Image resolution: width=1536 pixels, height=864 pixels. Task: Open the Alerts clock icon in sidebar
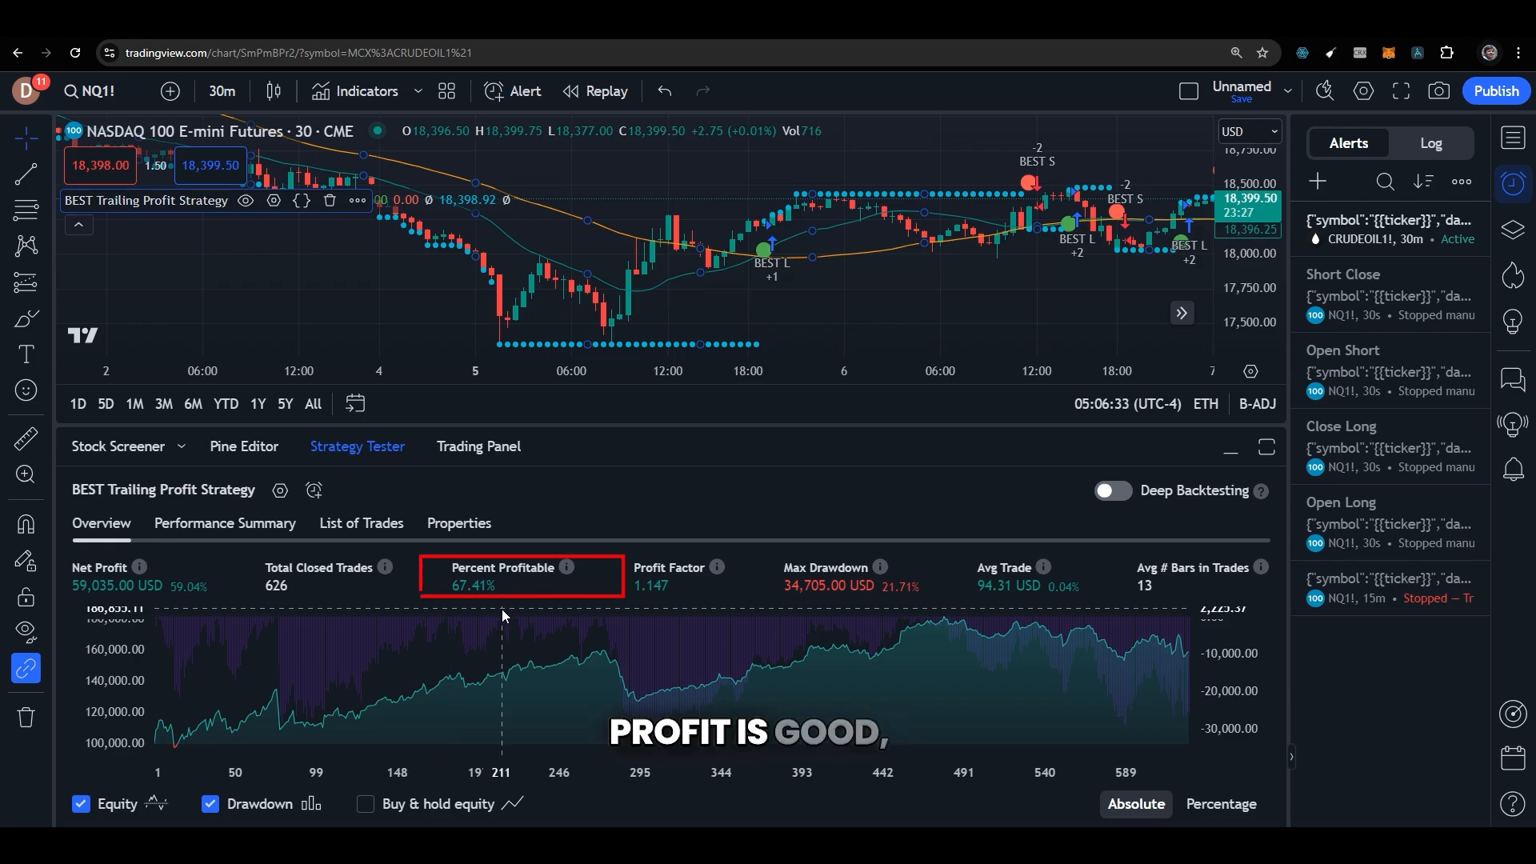tap(1513, 184)
